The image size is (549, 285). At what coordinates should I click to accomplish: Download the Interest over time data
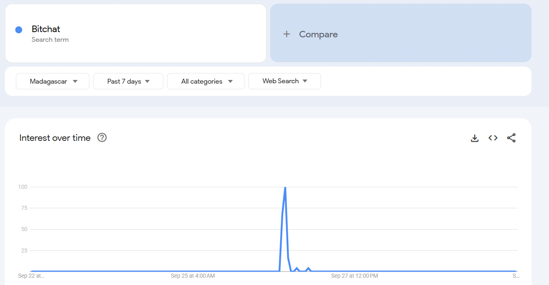[474, 138]
